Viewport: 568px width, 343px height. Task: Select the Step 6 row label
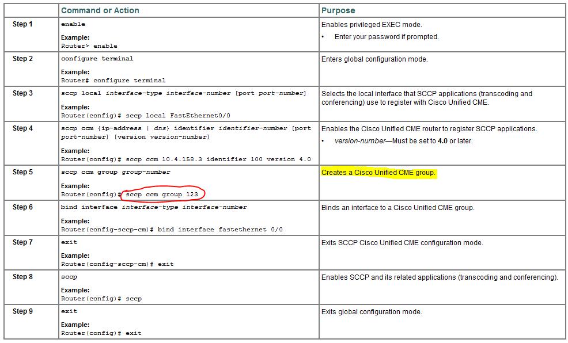[x=22, y=207]
